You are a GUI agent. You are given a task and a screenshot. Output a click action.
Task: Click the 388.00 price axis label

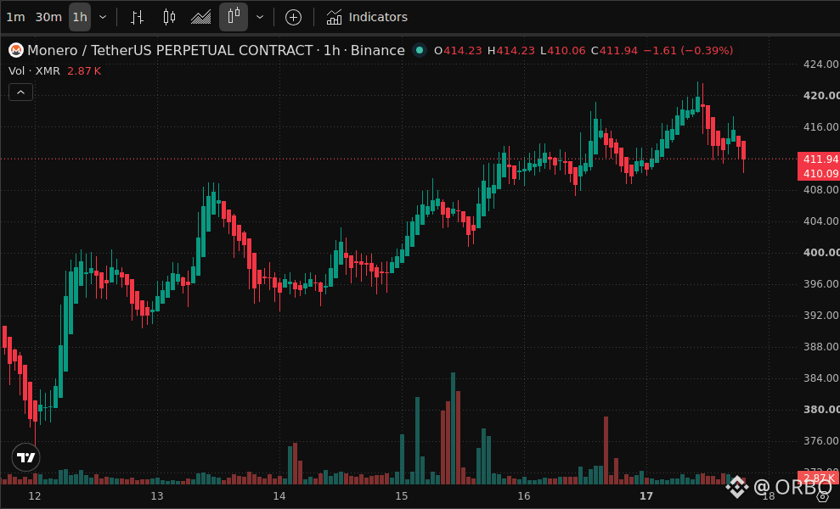click(x=820, y=347)
